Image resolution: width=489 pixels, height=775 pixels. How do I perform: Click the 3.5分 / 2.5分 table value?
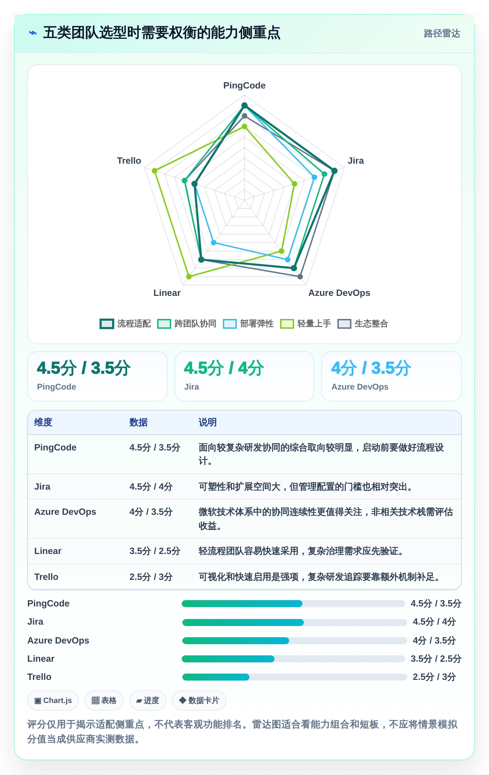coord(155,551)
